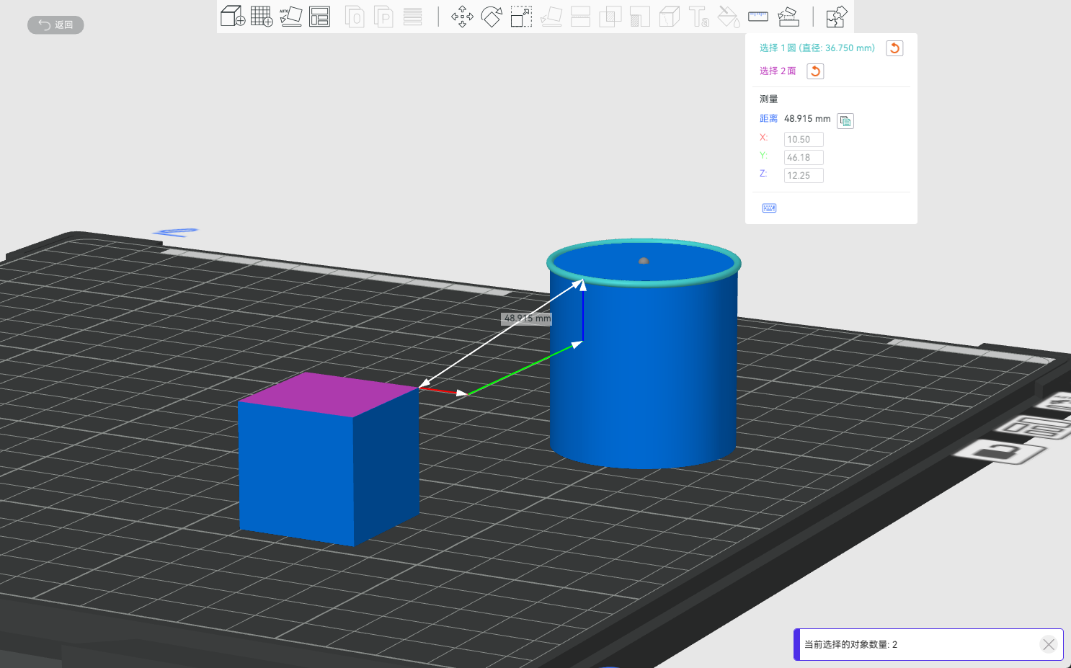Image resolution: width=1071 pixels, height=668 pixels.
Task: Select the Scale tool
Action: pos(521,17)
